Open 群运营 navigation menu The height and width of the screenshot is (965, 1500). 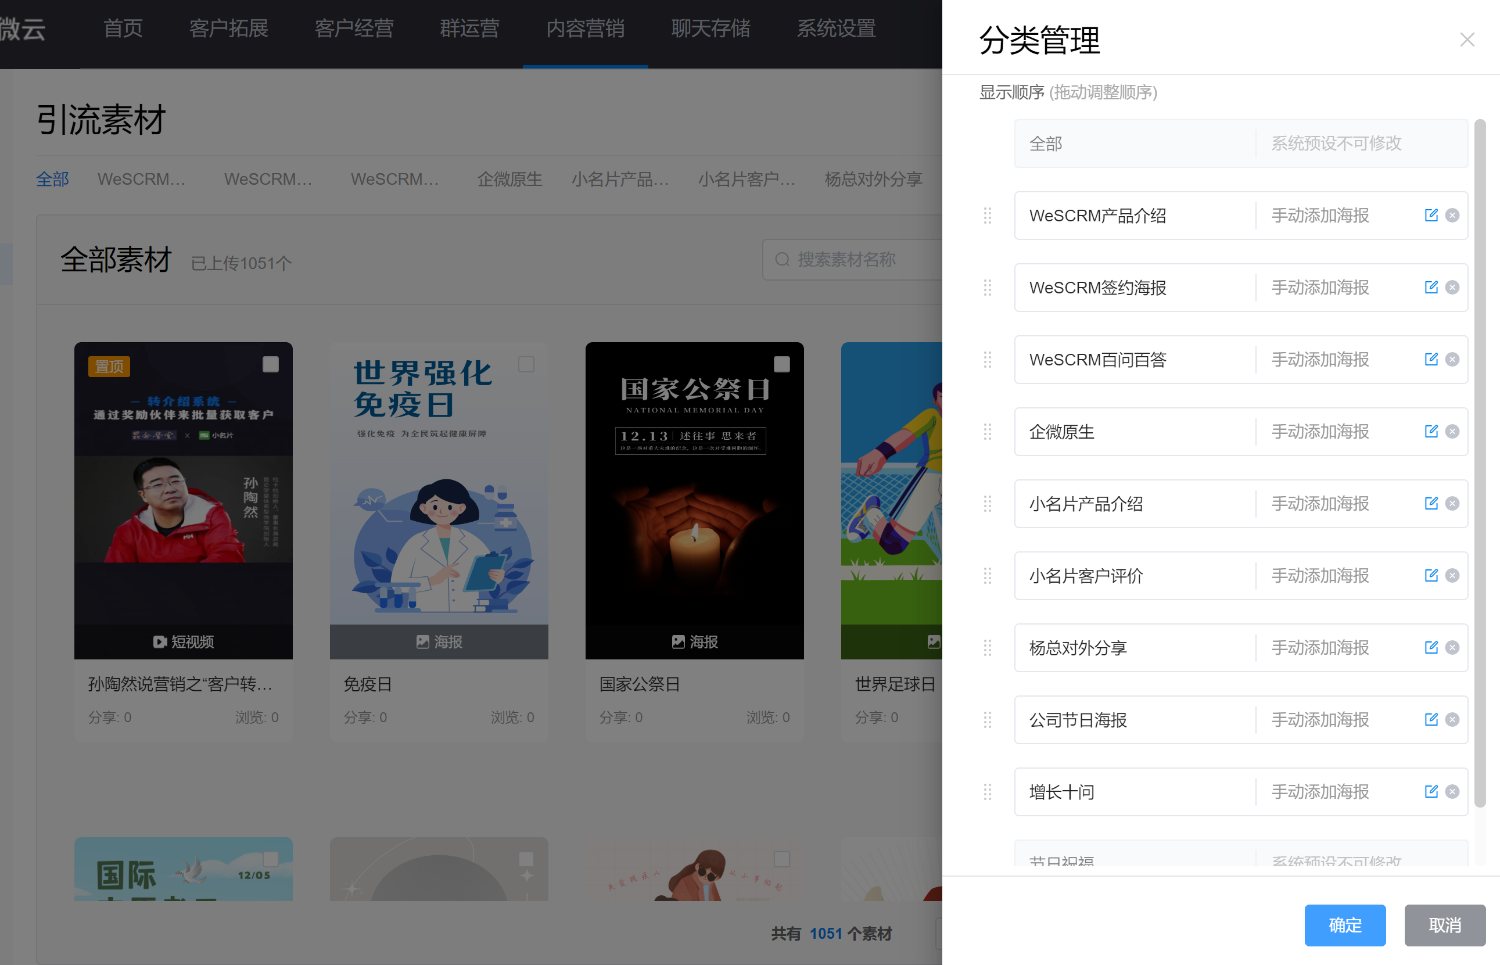[x=469, y=29]
